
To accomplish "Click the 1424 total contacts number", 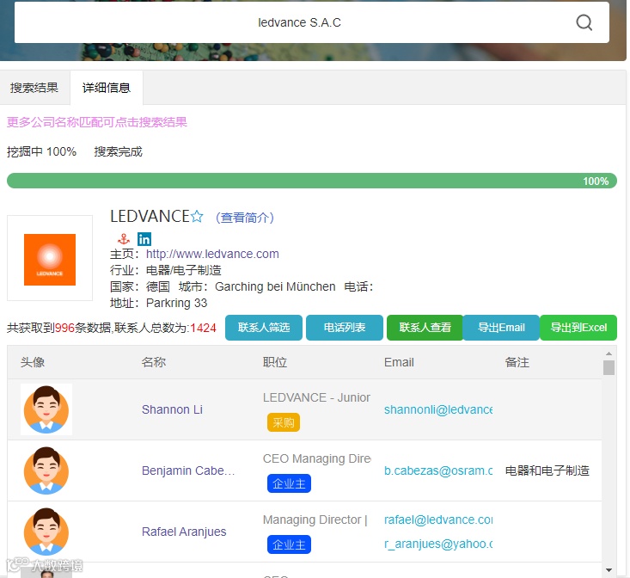I will 204,328.
